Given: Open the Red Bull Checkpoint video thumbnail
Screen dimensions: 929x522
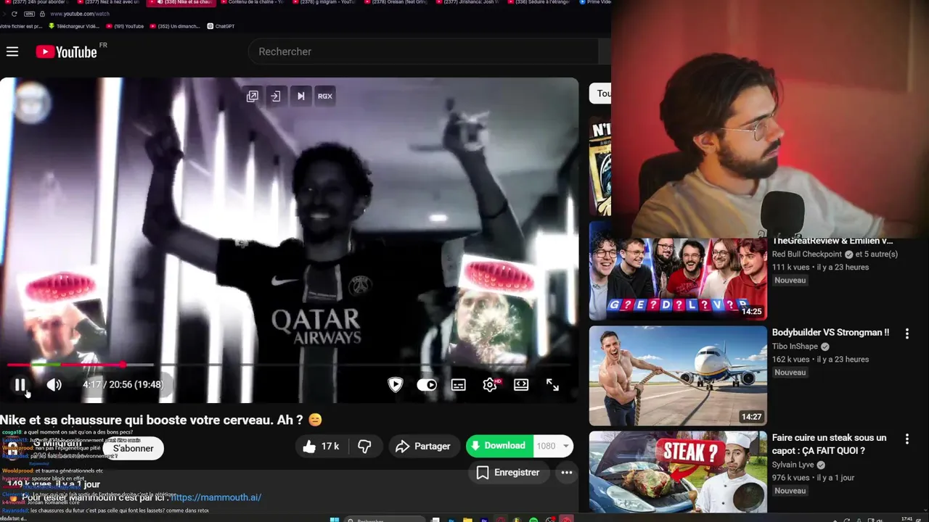Looking at the screenshot, I should [x=678, y=279].
